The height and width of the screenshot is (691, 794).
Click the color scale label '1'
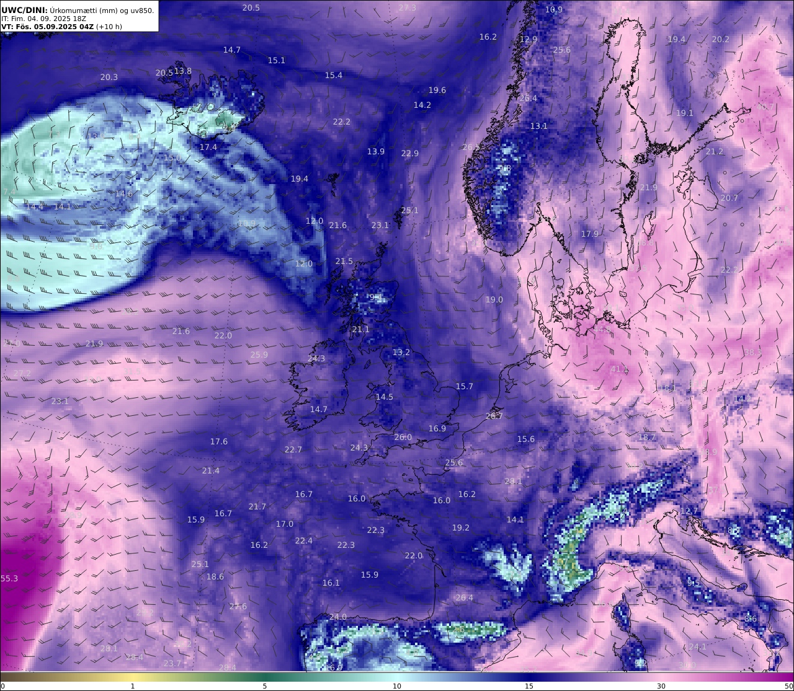coord(133,686)
